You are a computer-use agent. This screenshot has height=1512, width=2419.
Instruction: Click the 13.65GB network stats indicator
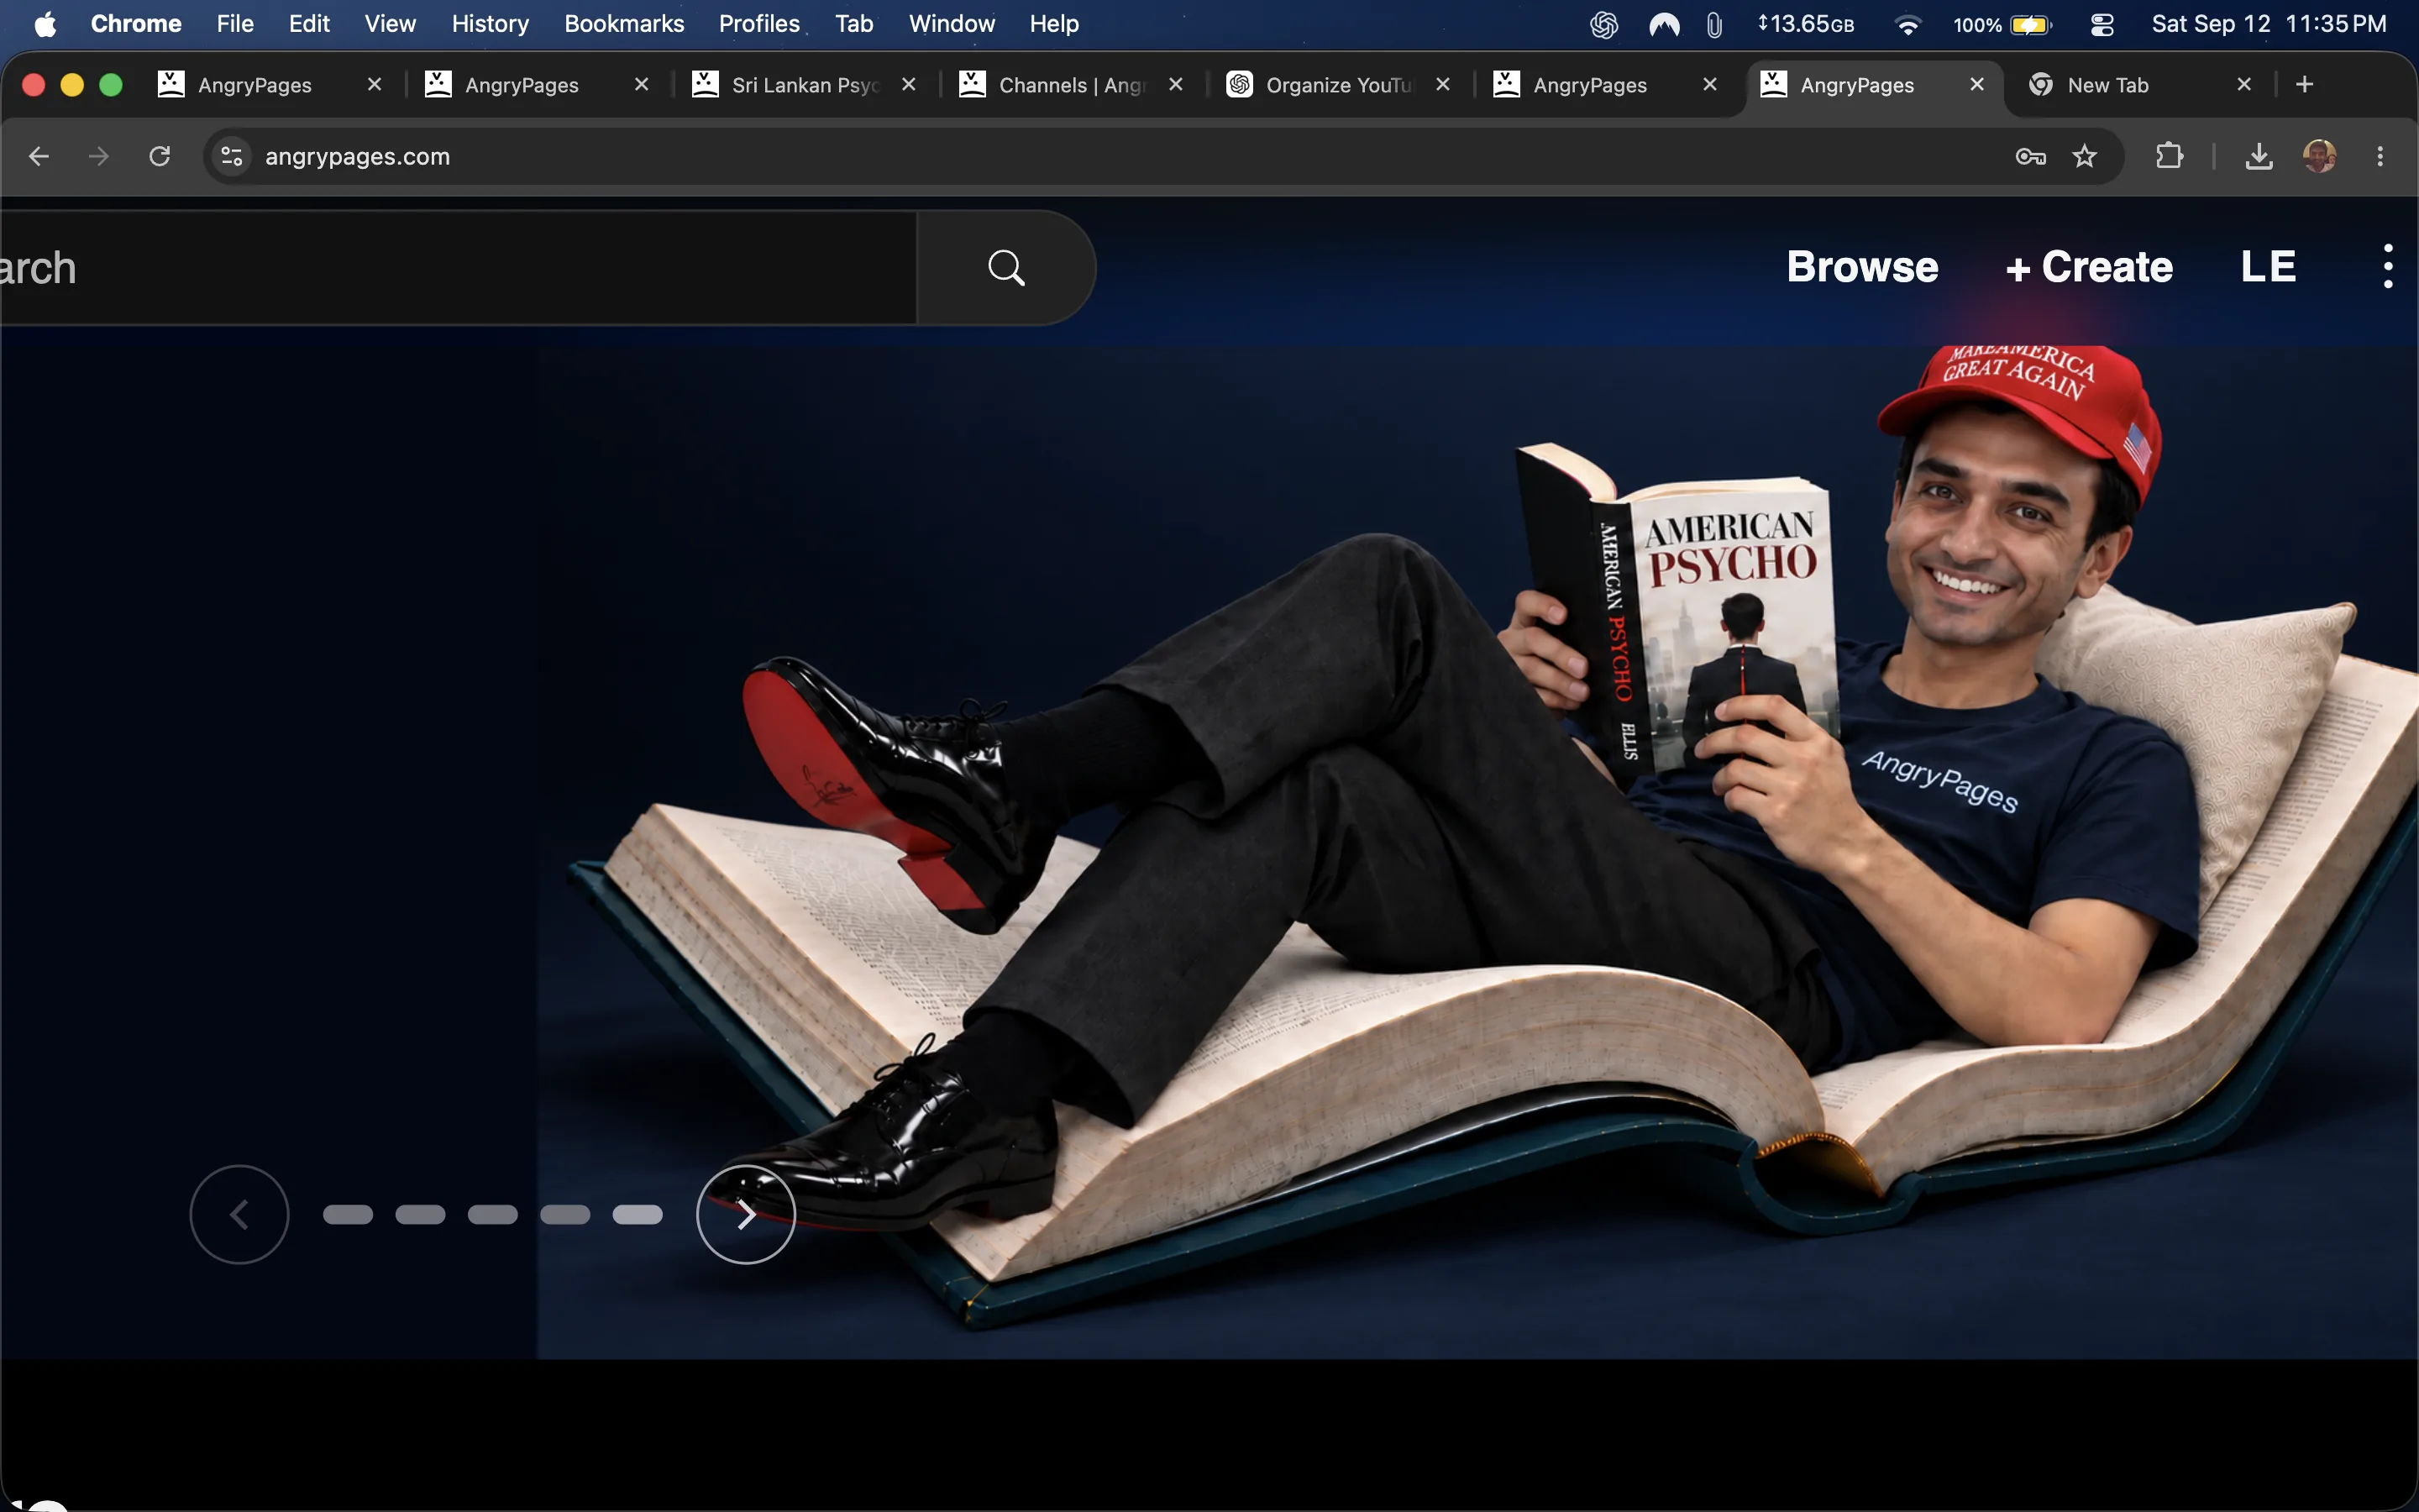[1805, 24]
